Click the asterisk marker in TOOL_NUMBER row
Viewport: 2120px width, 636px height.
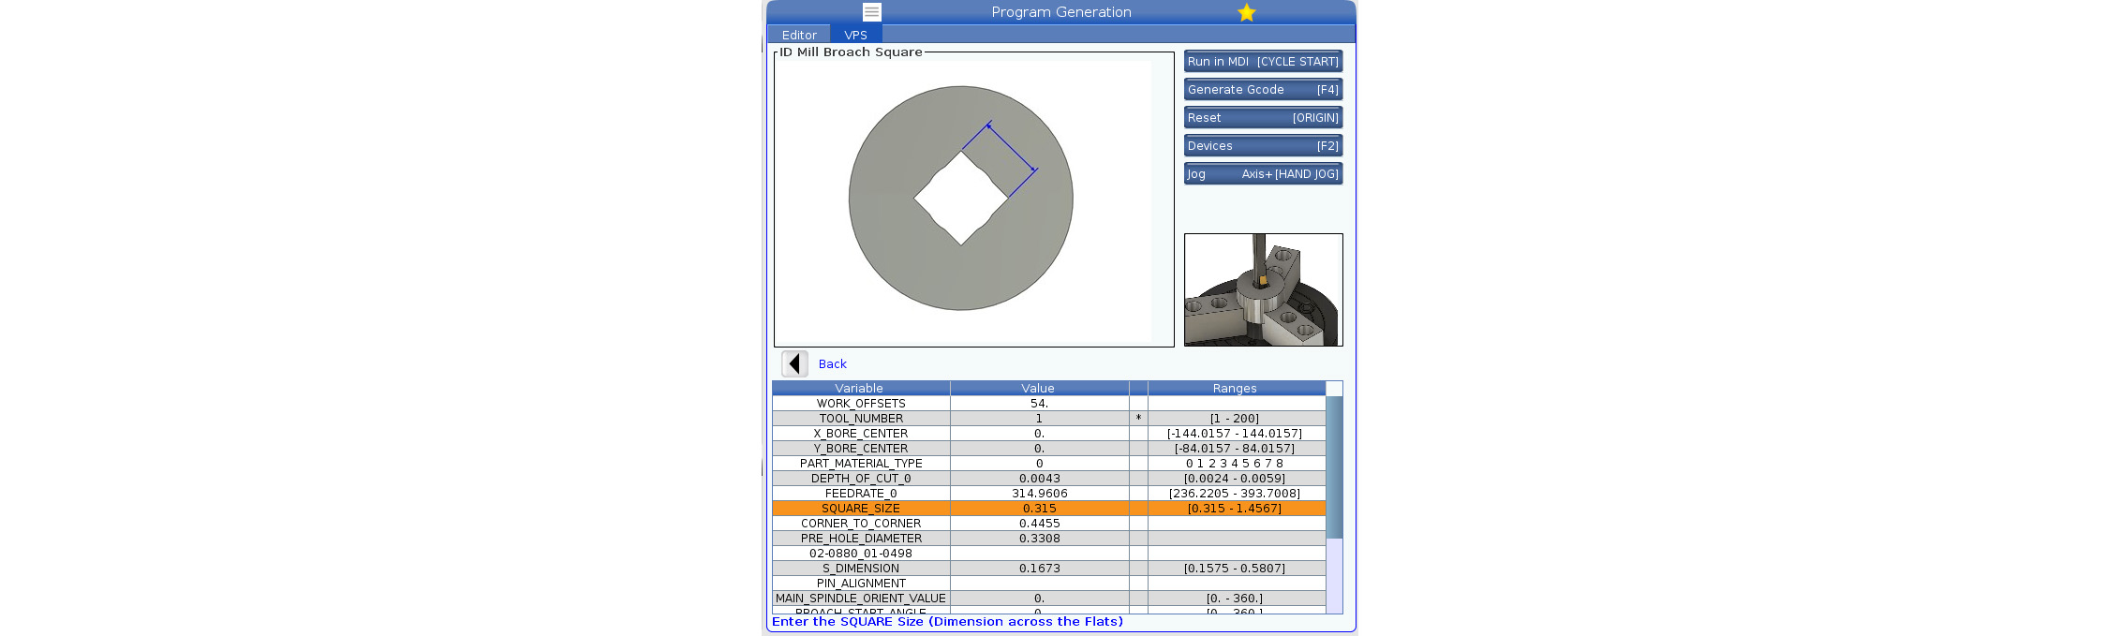tap(1138, 419)
